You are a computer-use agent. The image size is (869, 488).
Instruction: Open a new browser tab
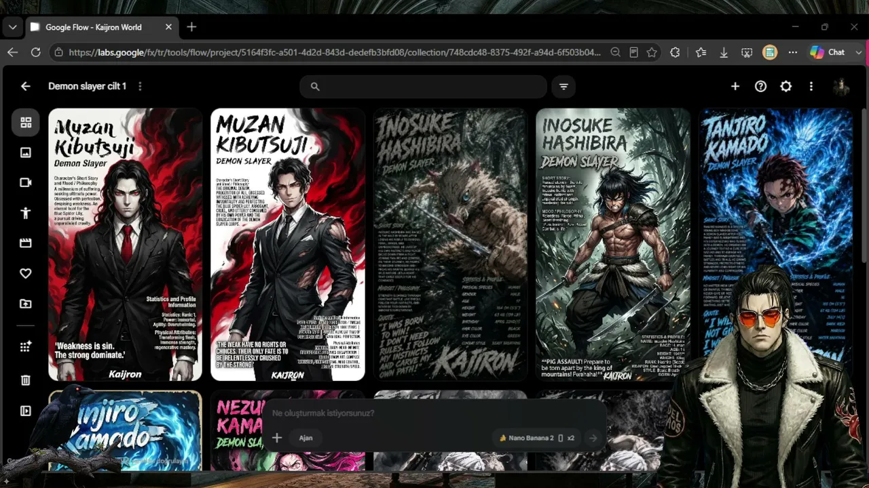tap(191, 27)
